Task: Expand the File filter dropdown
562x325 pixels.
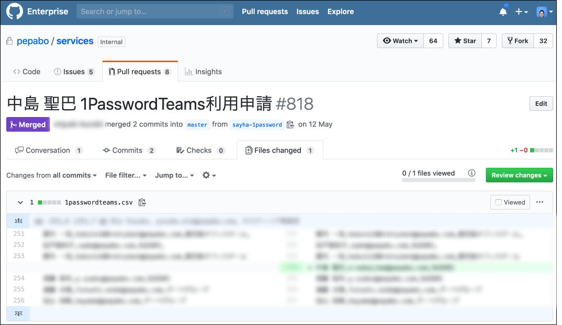Action: click(x=126, y=176)
